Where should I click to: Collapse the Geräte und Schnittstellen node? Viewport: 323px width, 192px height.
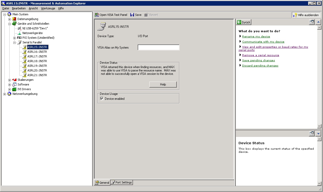pos(9,24)
